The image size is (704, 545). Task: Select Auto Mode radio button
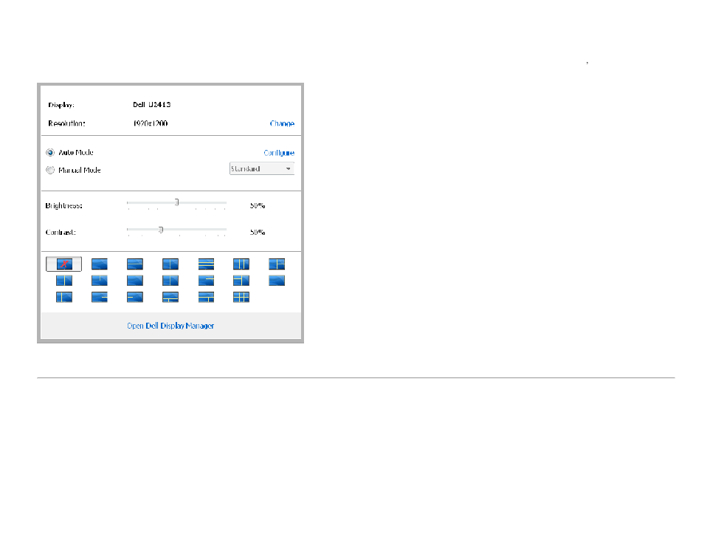pos(50,152)
